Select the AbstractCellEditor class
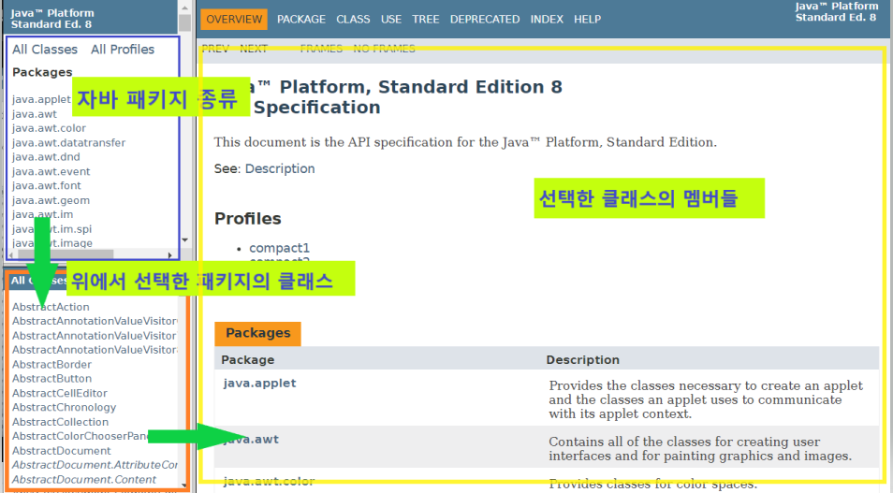Viewport: 893px width, 493px height. (60, 394)
